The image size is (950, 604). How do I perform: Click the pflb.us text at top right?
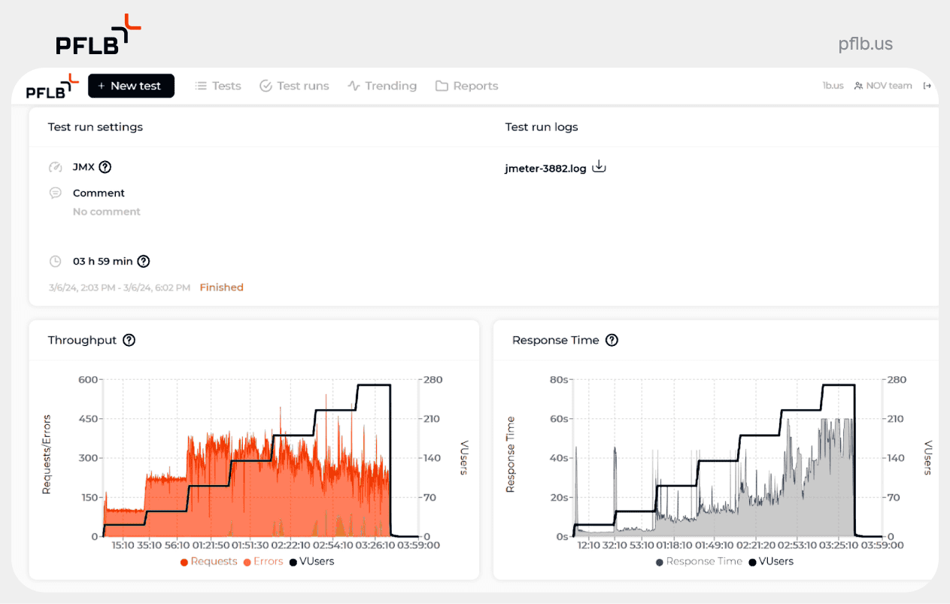click(x=865, y=44)
